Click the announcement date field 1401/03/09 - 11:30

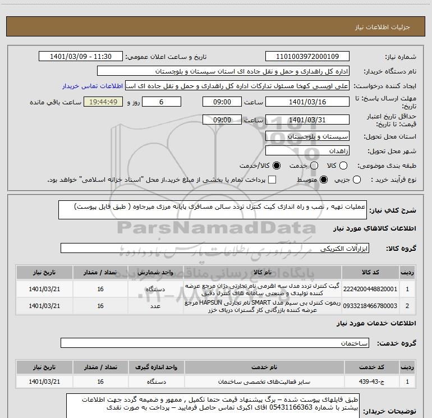coord(81,57)
